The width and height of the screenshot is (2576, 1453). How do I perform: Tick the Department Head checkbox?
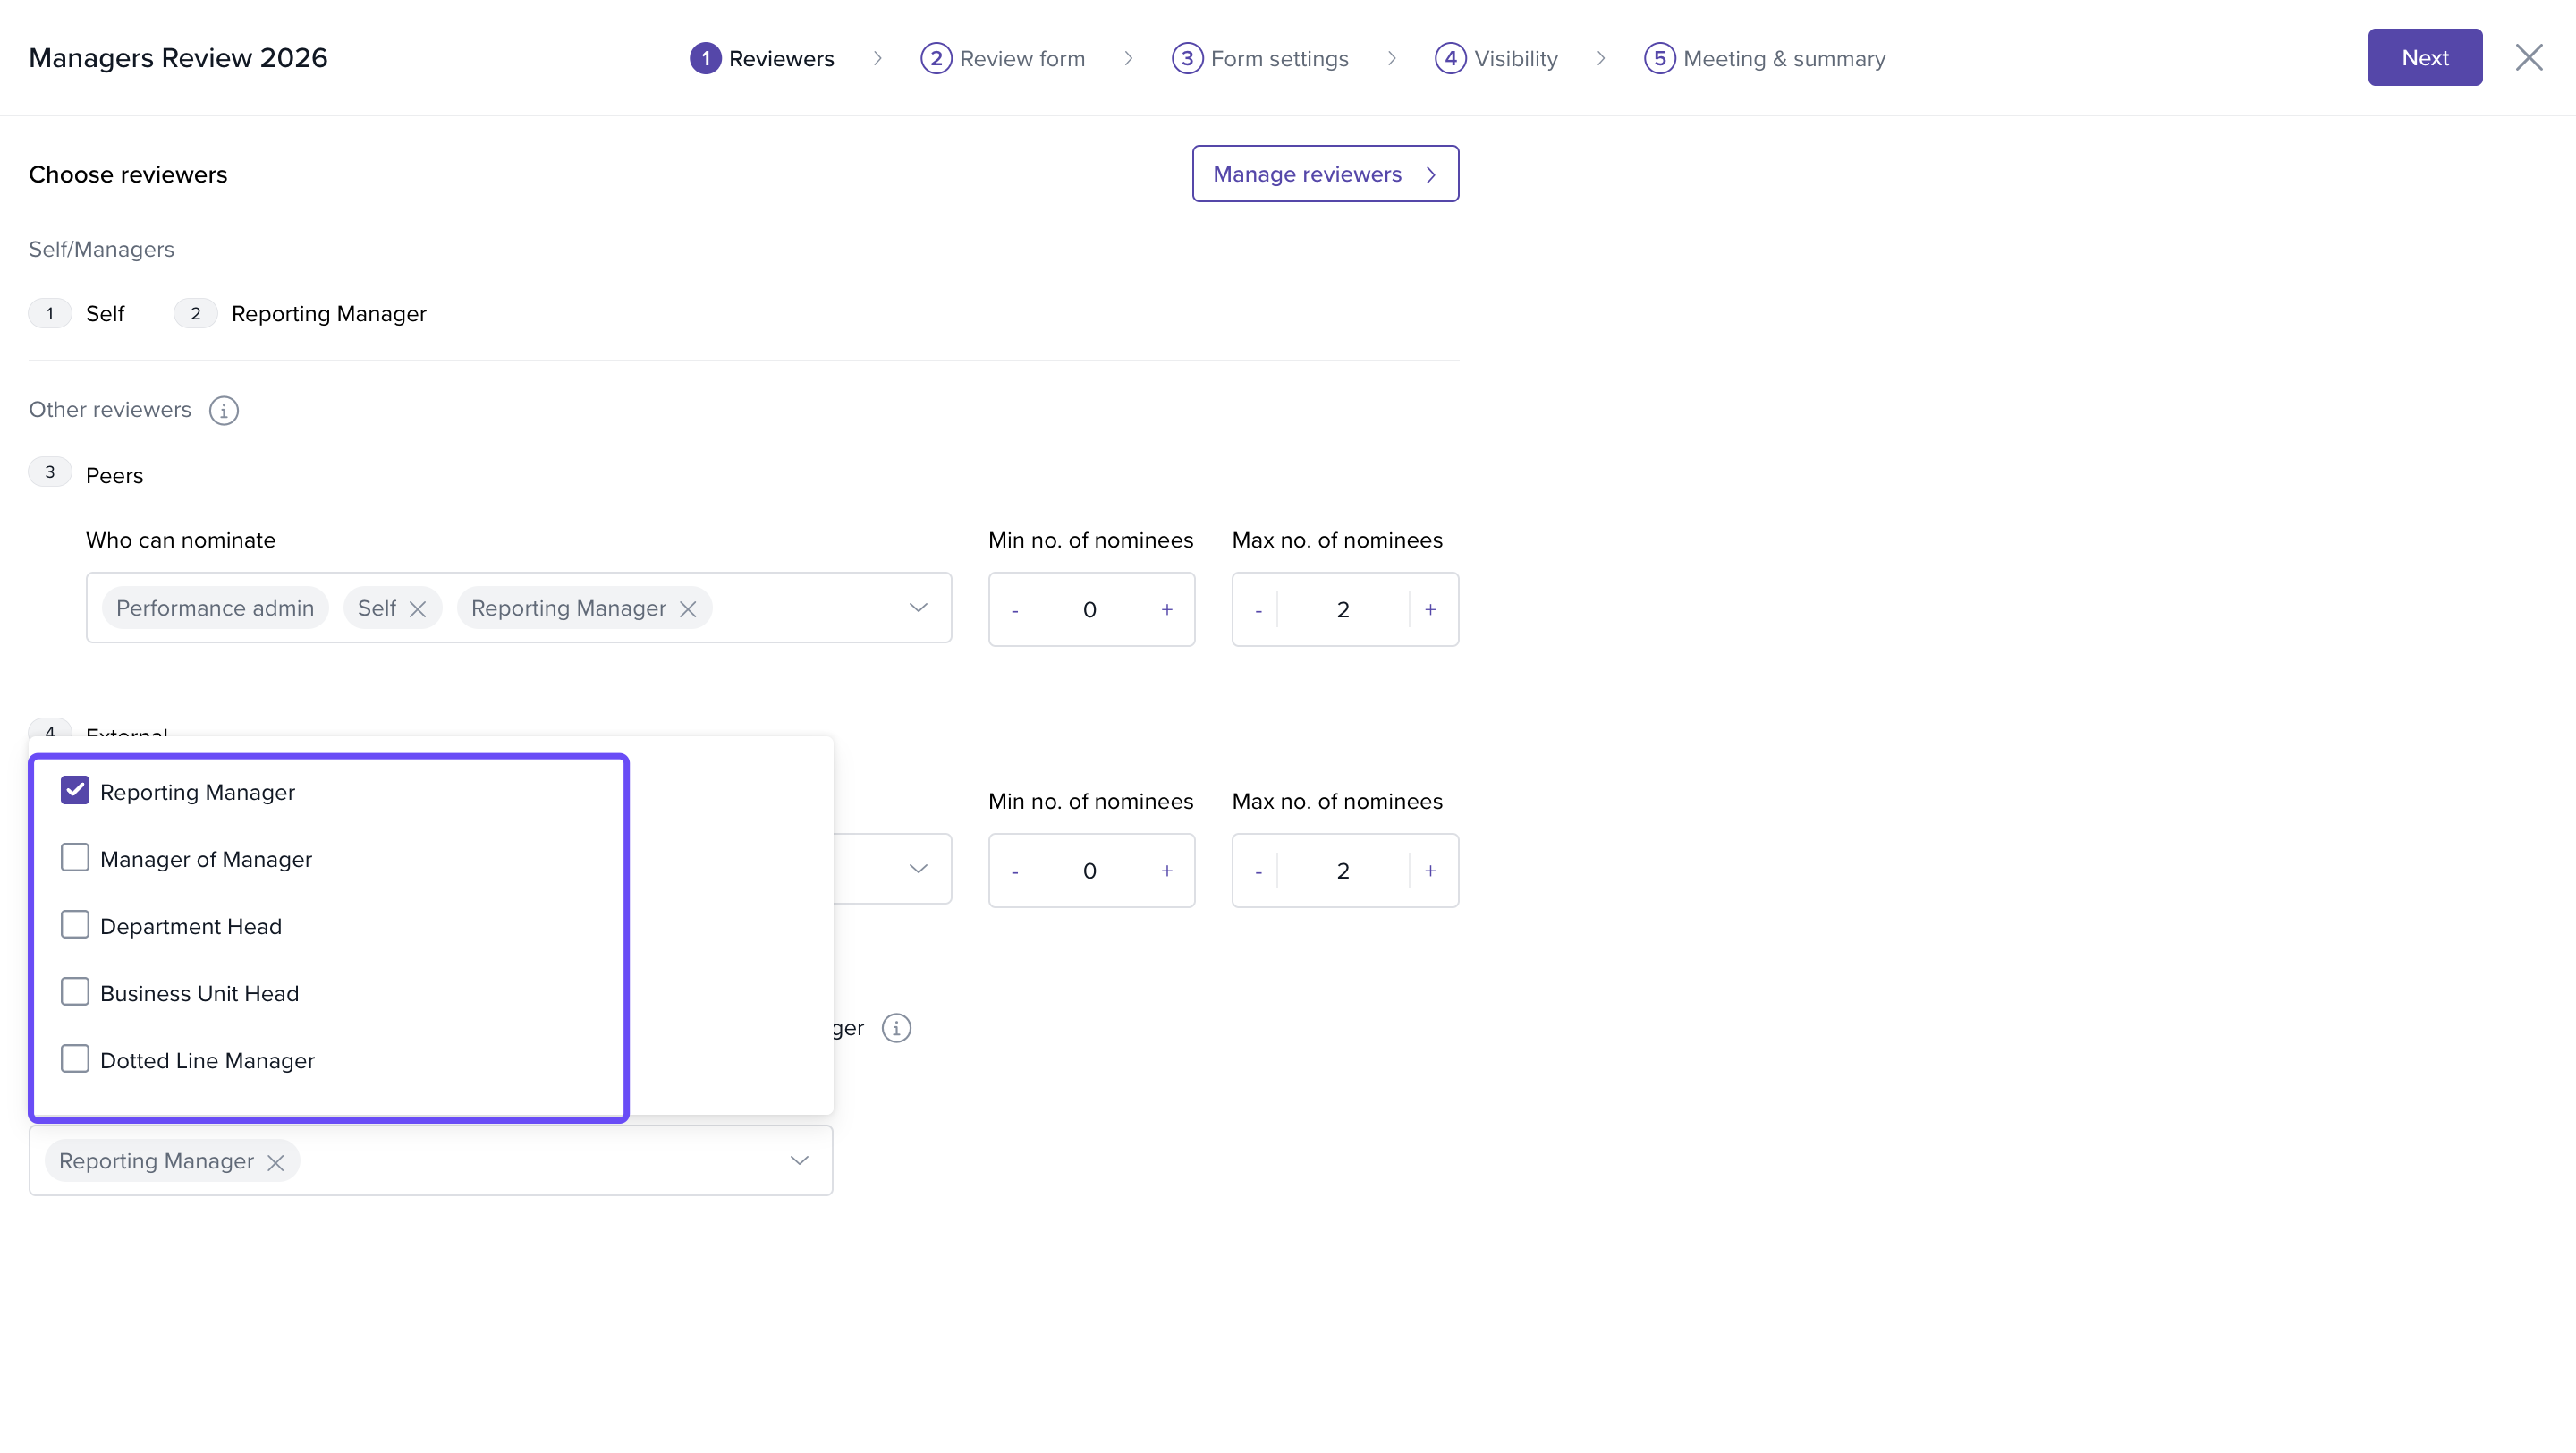(75, 925)
